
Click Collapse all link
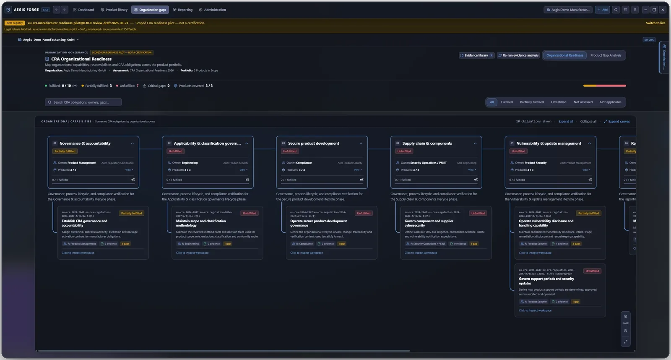(588, 121)
